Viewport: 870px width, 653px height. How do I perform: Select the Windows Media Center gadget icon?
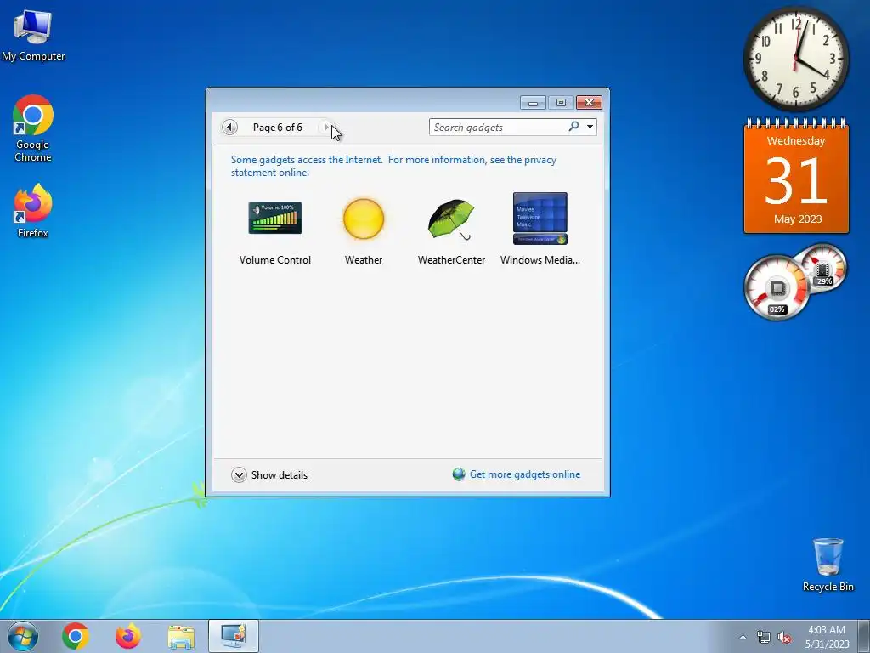coord(540,219)
